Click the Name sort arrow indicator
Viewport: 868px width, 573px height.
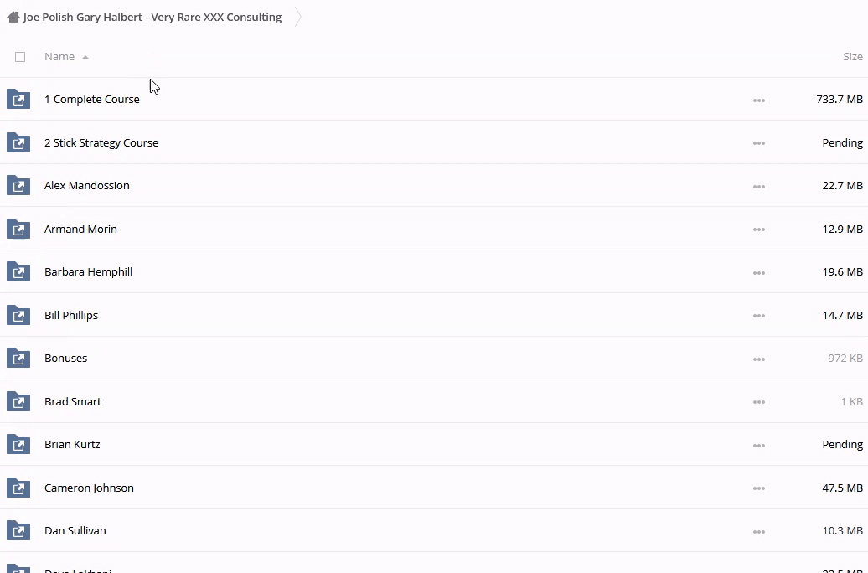click(85, 57)
